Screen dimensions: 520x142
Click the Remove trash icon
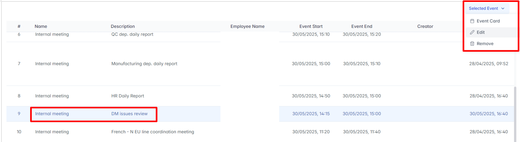(472, 44)
